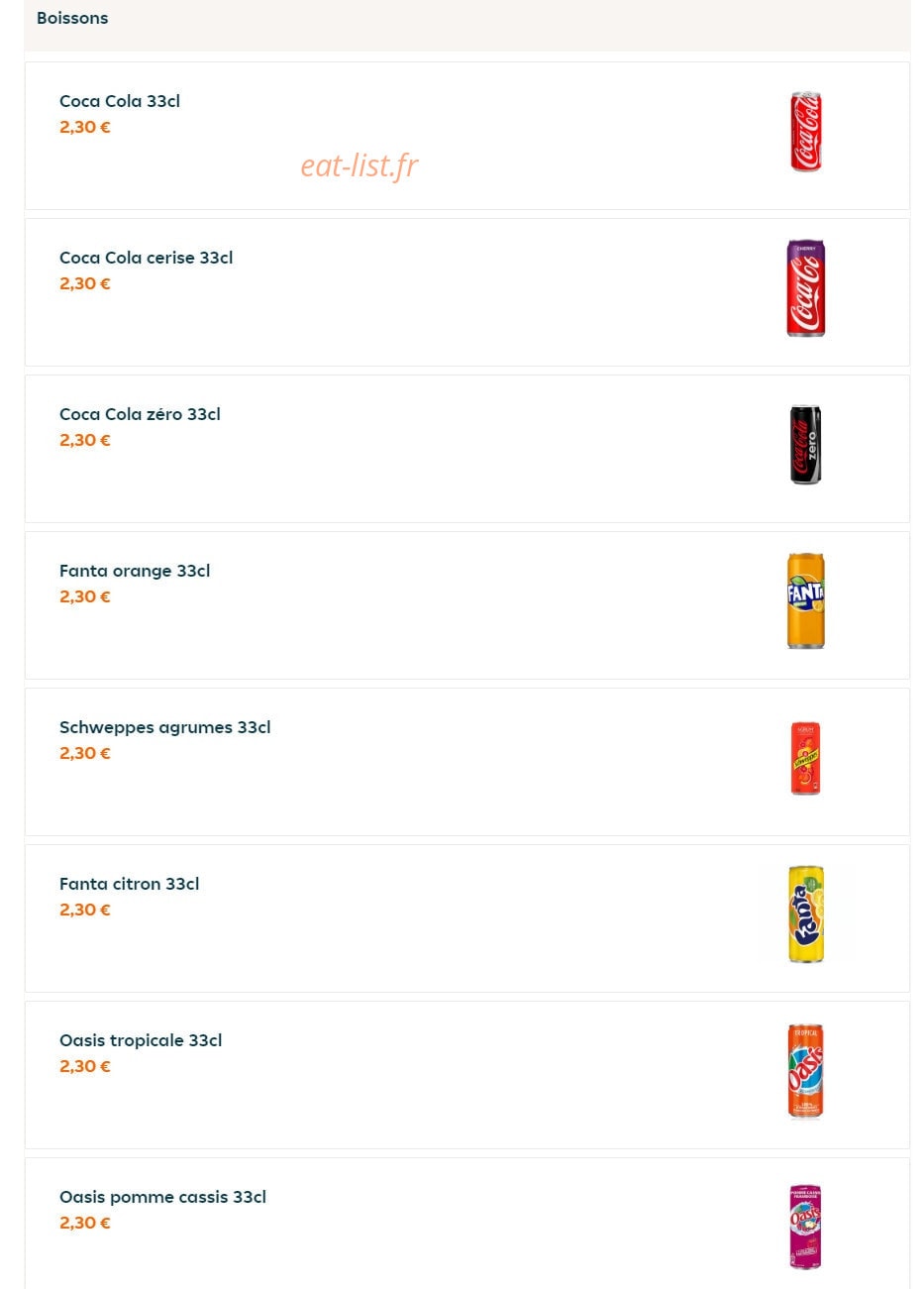
Task: Select Coca Cola 33cl item title
Action: 120,101
